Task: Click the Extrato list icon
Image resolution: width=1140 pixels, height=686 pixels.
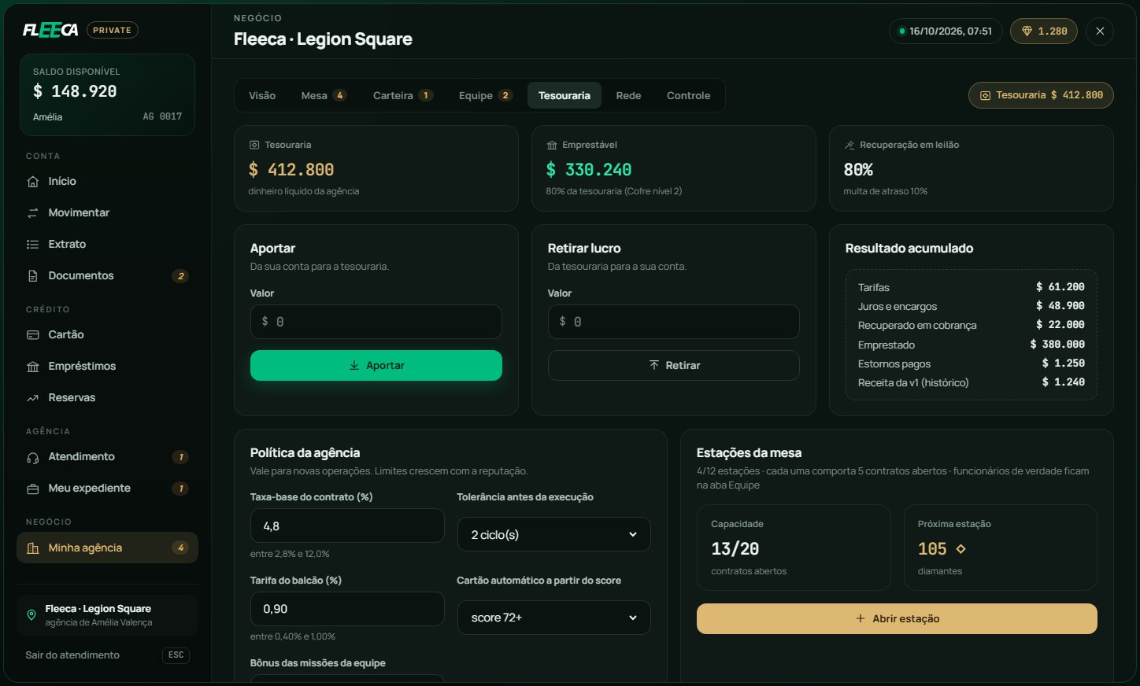Action: (x=33, y=245)
